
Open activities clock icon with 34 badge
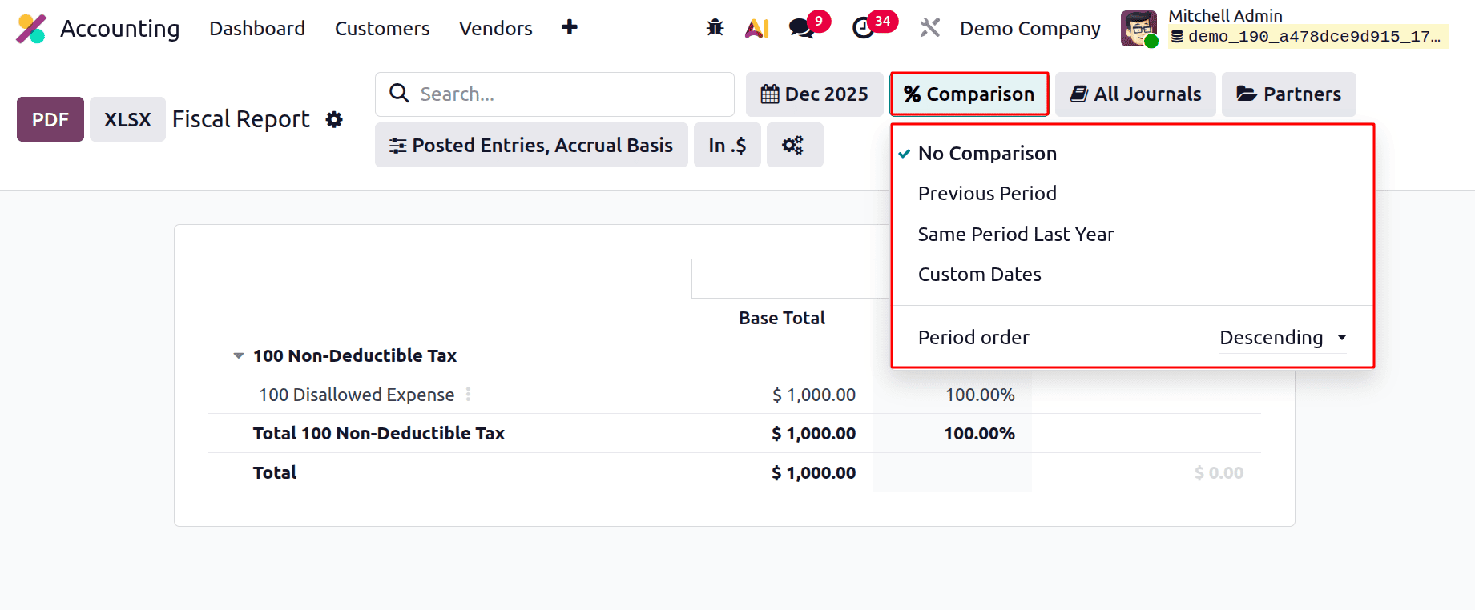864,28
